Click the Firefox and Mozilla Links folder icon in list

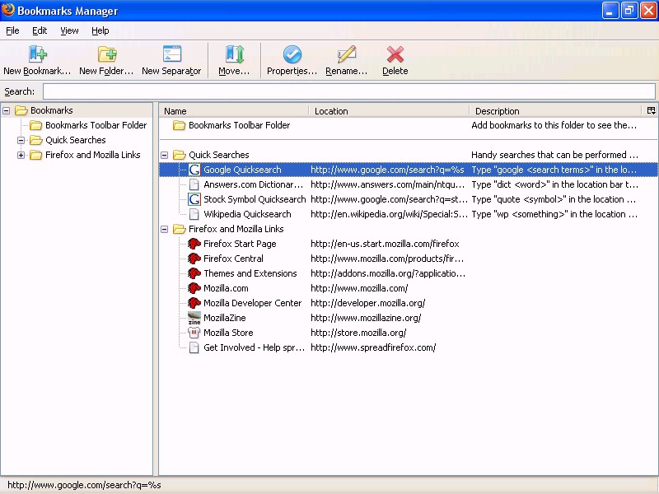180,229
